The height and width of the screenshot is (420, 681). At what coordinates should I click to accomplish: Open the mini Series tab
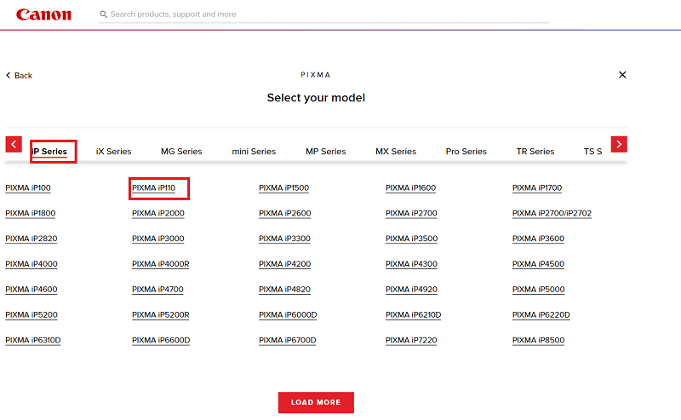click(254, 152)
